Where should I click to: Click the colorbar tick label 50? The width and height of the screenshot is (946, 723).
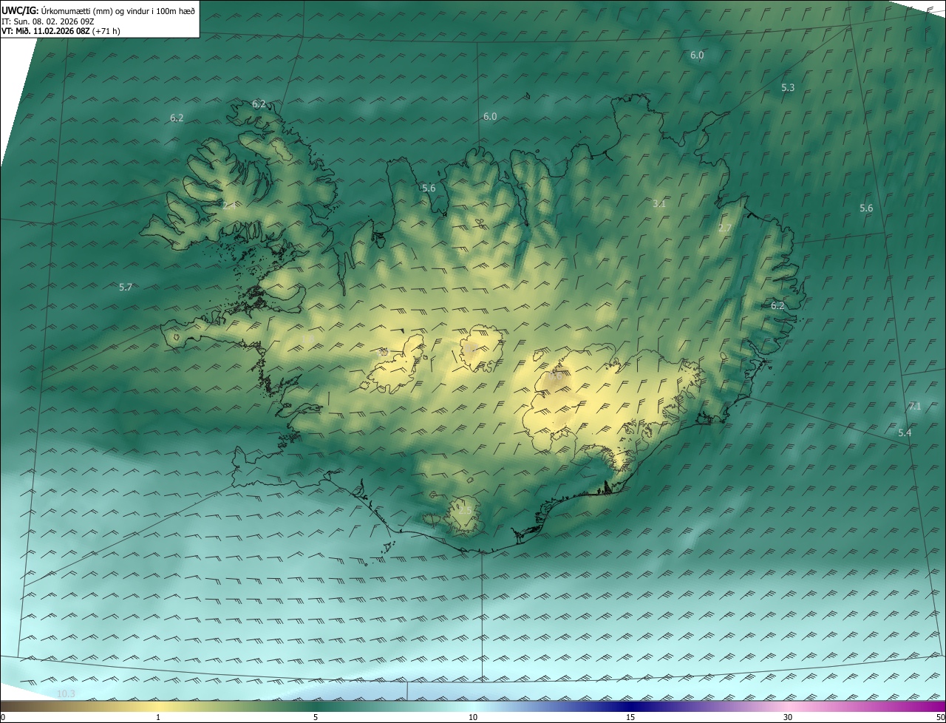click(x=940, y=718)
